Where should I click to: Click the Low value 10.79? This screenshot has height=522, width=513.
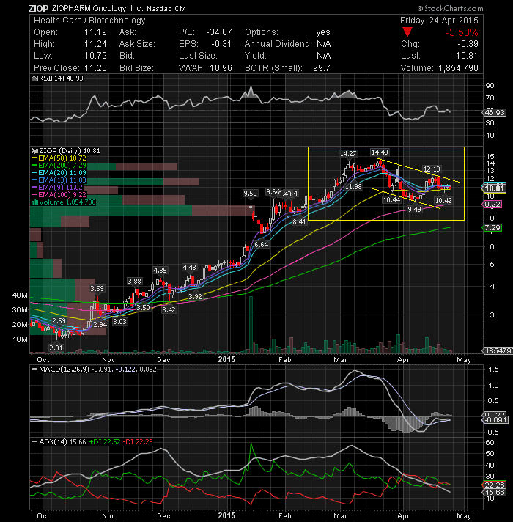click(95, 56)
